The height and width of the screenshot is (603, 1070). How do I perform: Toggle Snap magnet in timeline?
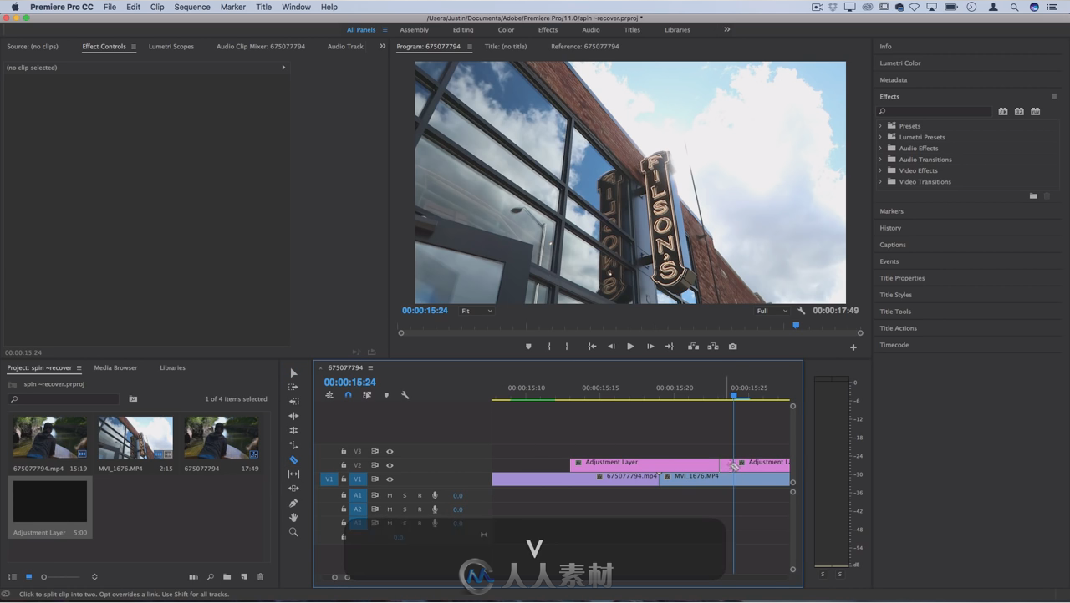[348, 395]
